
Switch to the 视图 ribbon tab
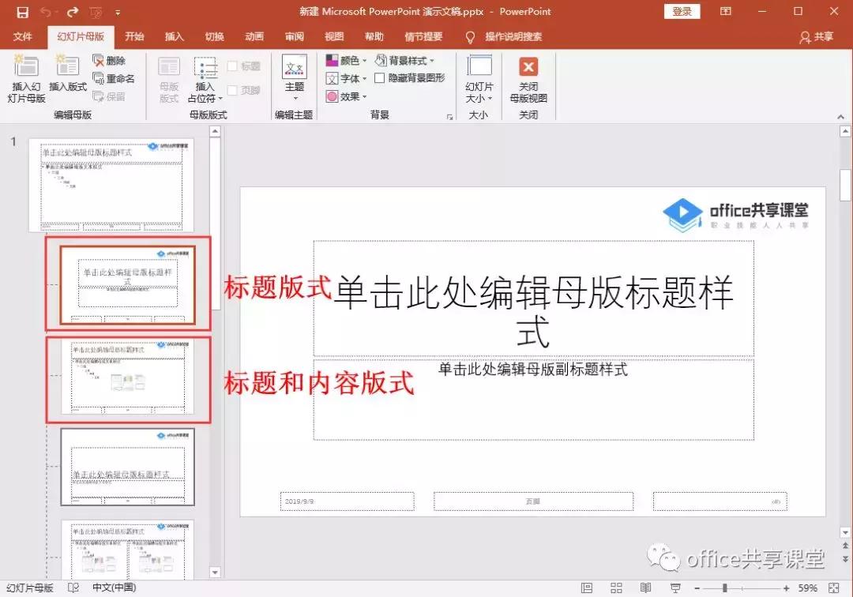coord(334,36)
